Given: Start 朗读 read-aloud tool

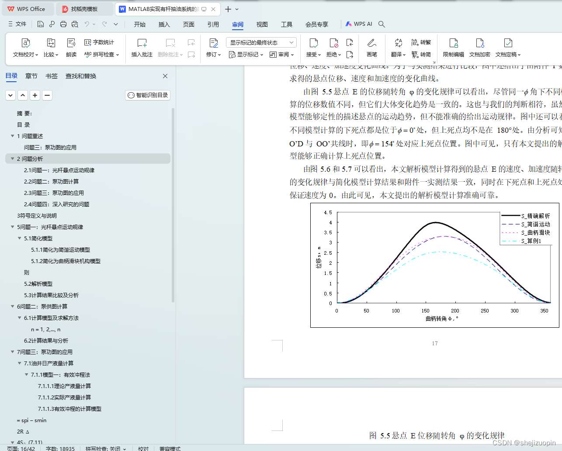Looking at the screenshot, I should [71, 48].
